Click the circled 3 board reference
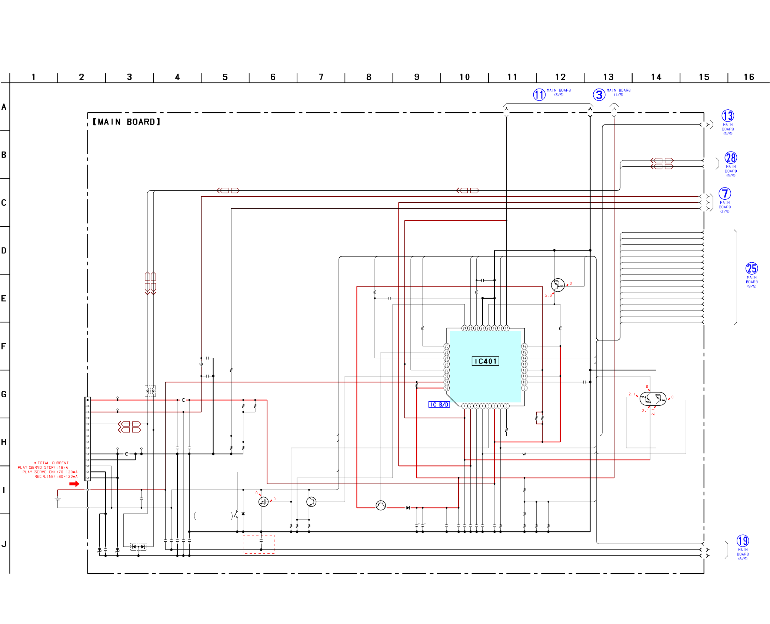770x624 pixels. [x=599, y=94]
